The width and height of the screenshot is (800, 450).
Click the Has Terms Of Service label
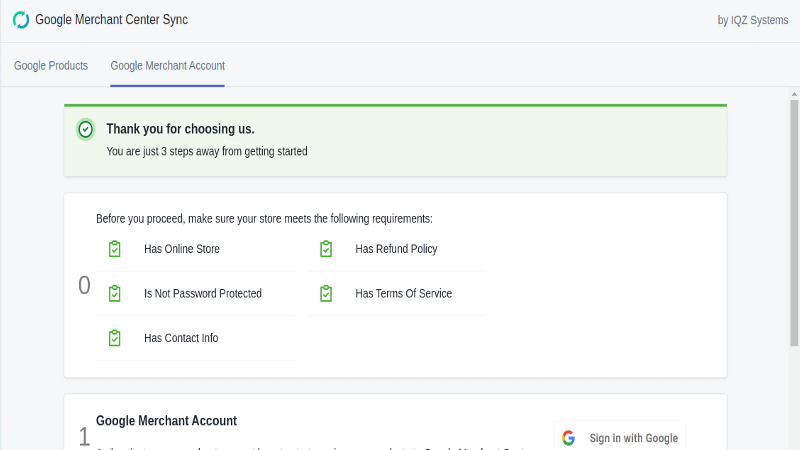[x=404, y=293]
